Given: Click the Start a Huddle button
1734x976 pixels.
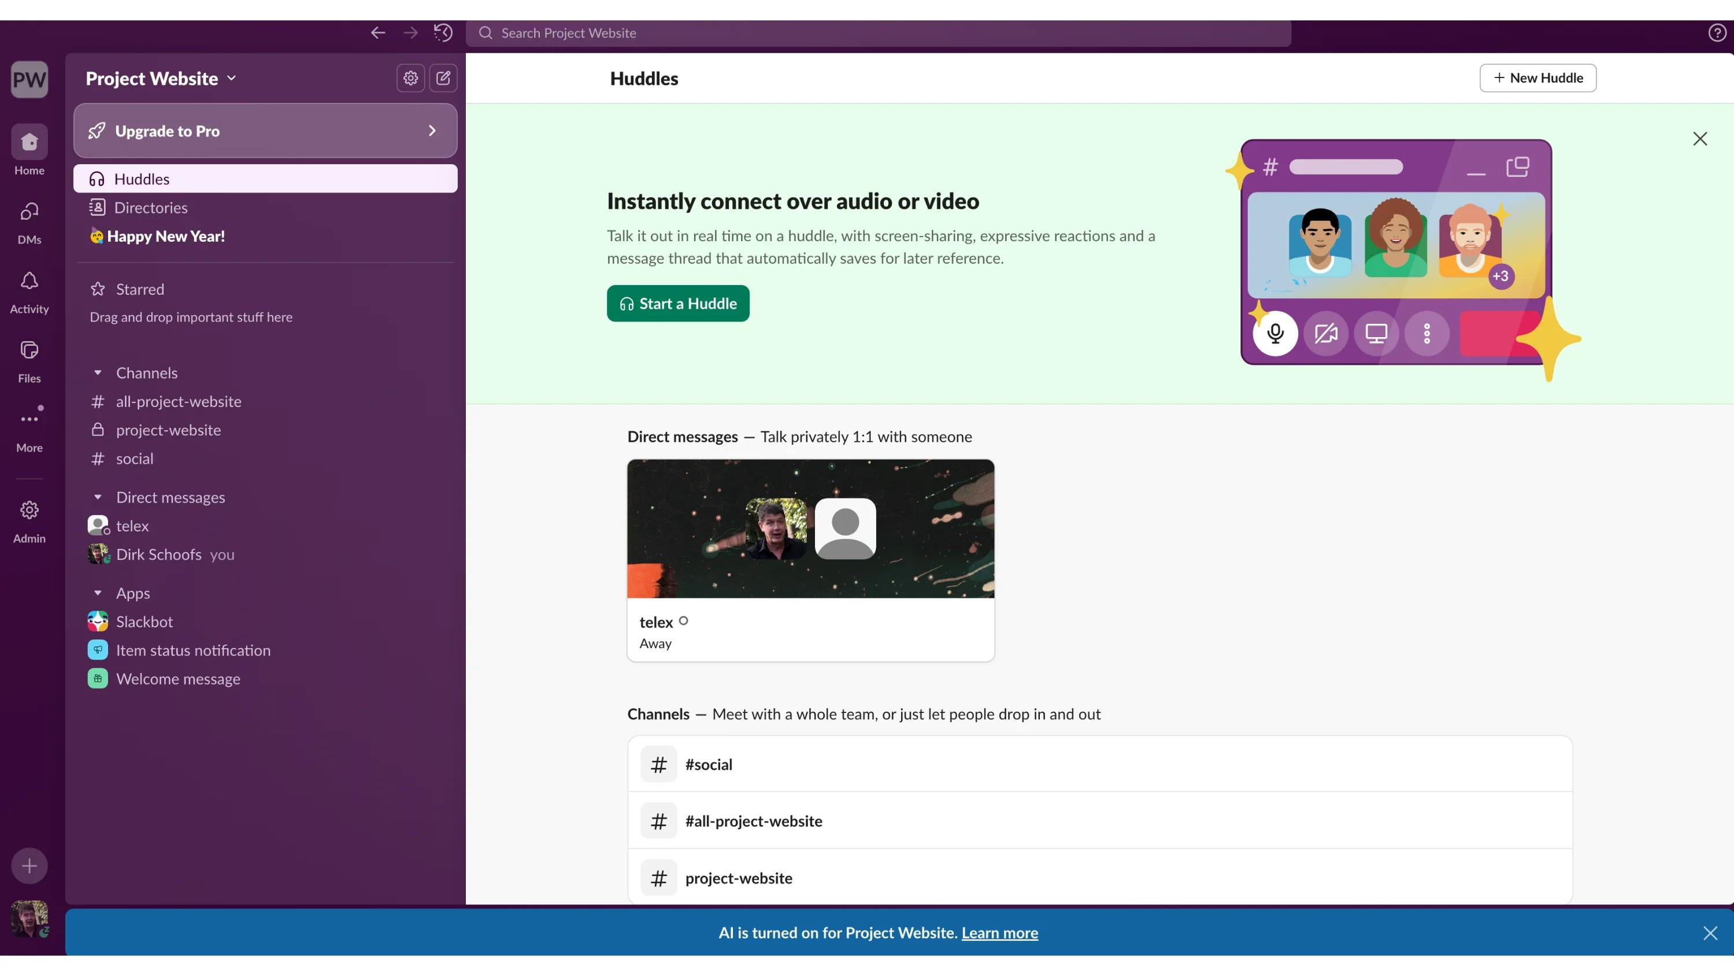Looking at the screenshot, I should pos(678,303).
